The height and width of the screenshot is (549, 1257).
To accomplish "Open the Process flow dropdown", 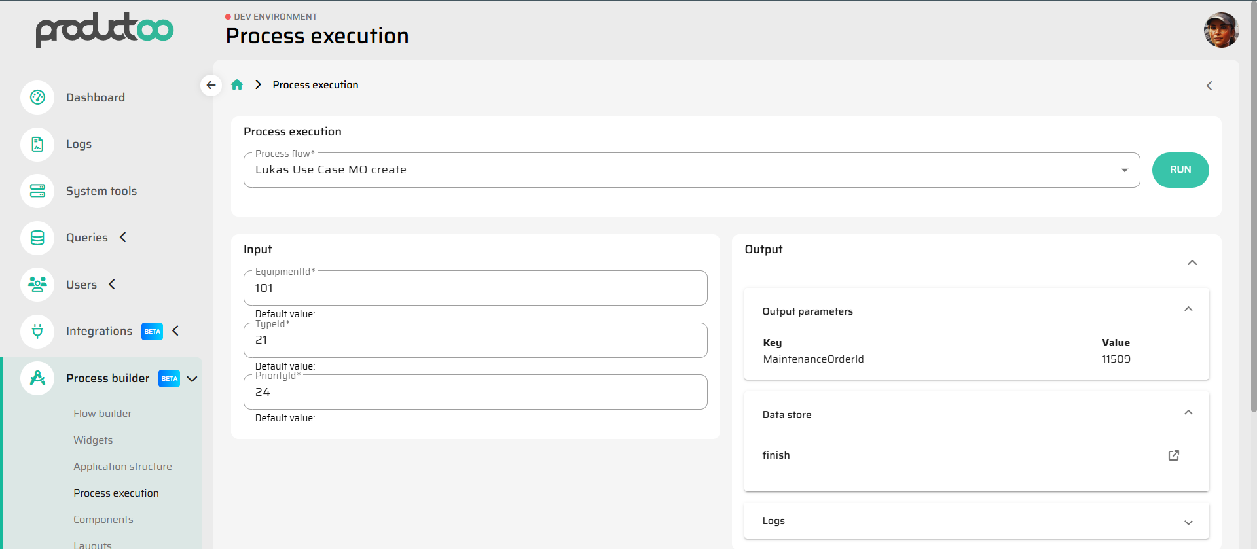I will point(1124,170).
